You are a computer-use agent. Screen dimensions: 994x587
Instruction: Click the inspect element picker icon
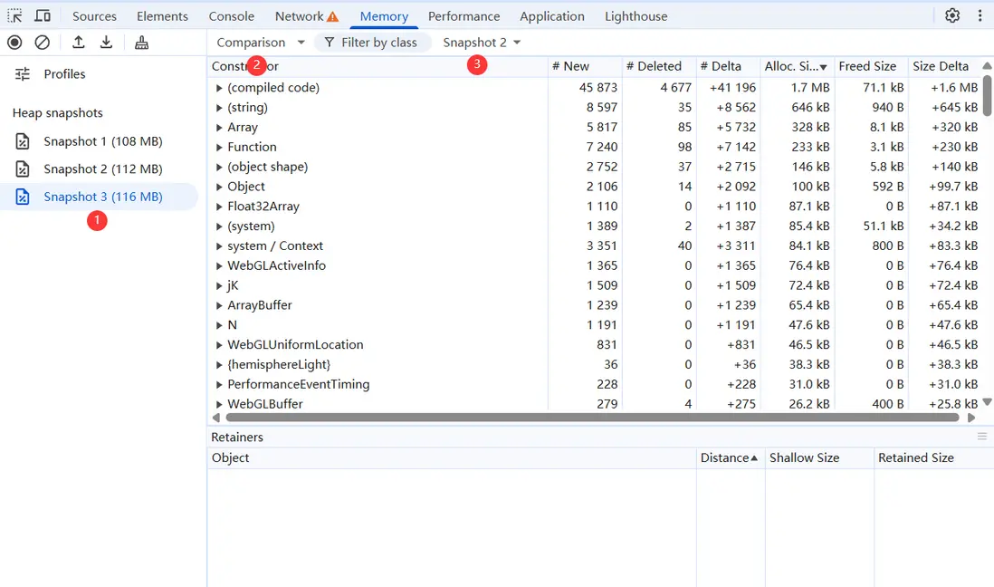point(14,16)
